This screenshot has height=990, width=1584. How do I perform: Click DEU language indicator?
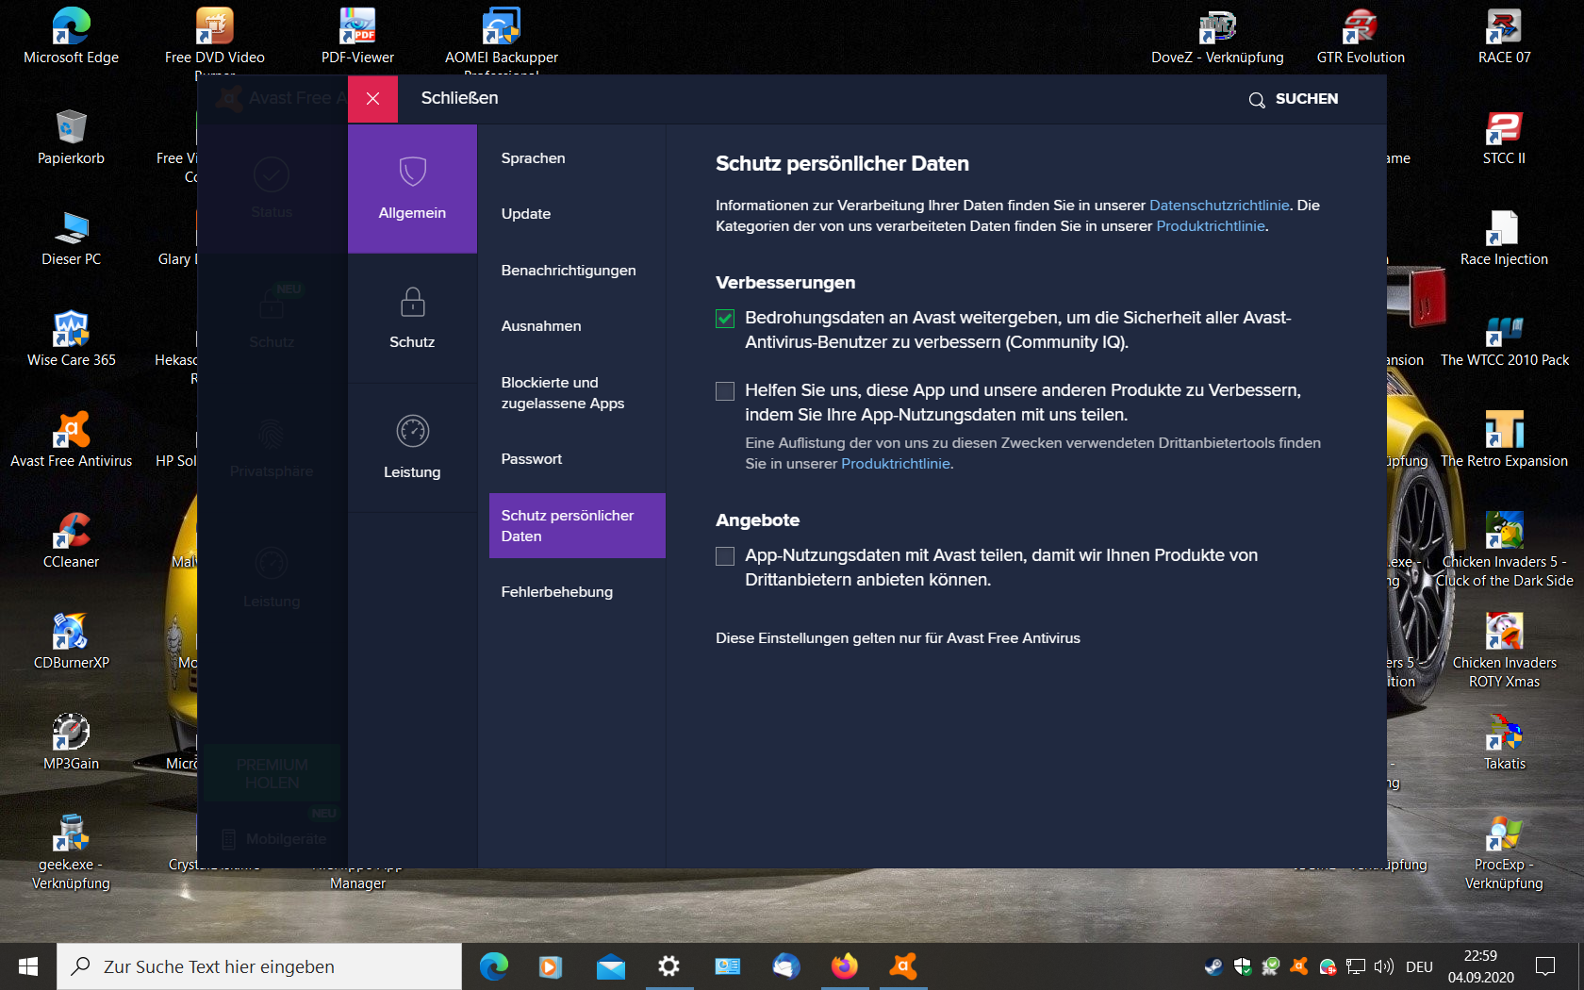pyautogui.click(x=1419, y=966)
